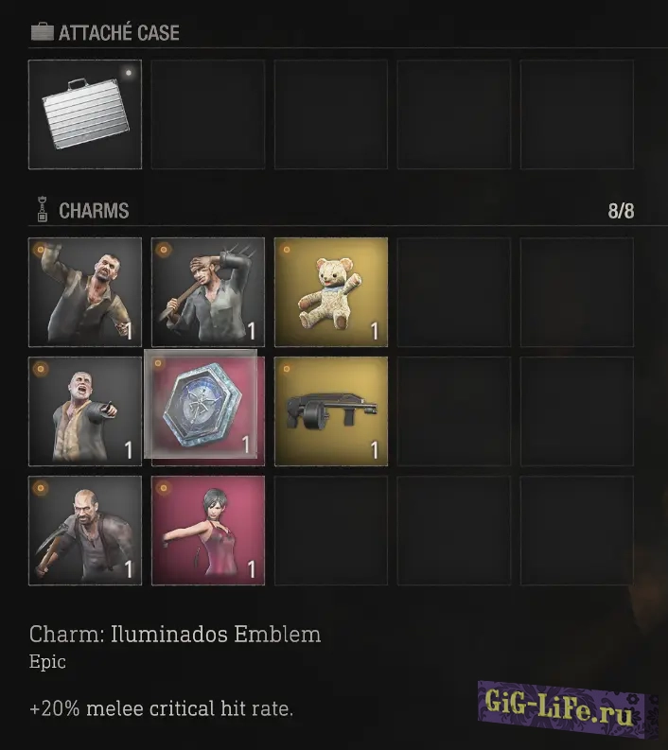This screenshot has width=668, height=750.
Task: Select the Striker shotgun charm
Action: [331, 410]
